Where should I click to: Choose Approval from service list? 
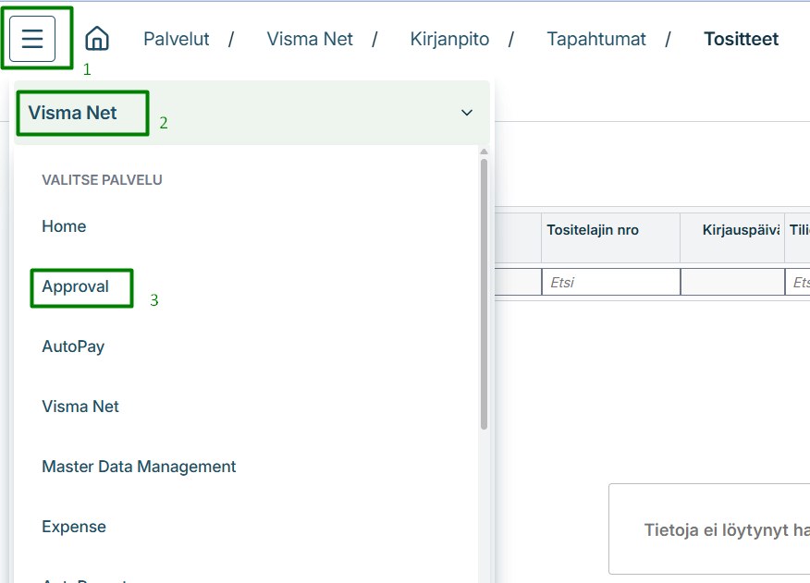click(76, 286)
